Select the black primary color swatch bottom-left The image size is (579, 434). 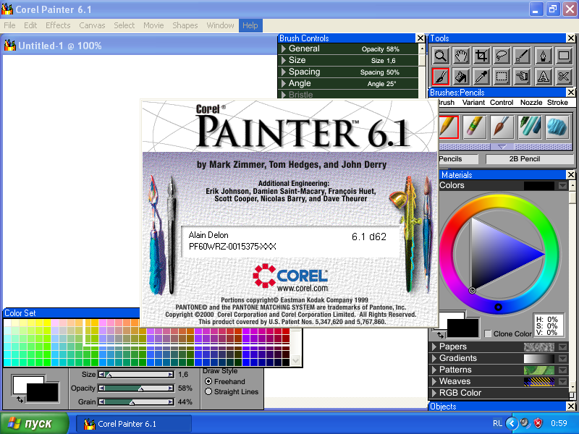(x=42, y=392)
